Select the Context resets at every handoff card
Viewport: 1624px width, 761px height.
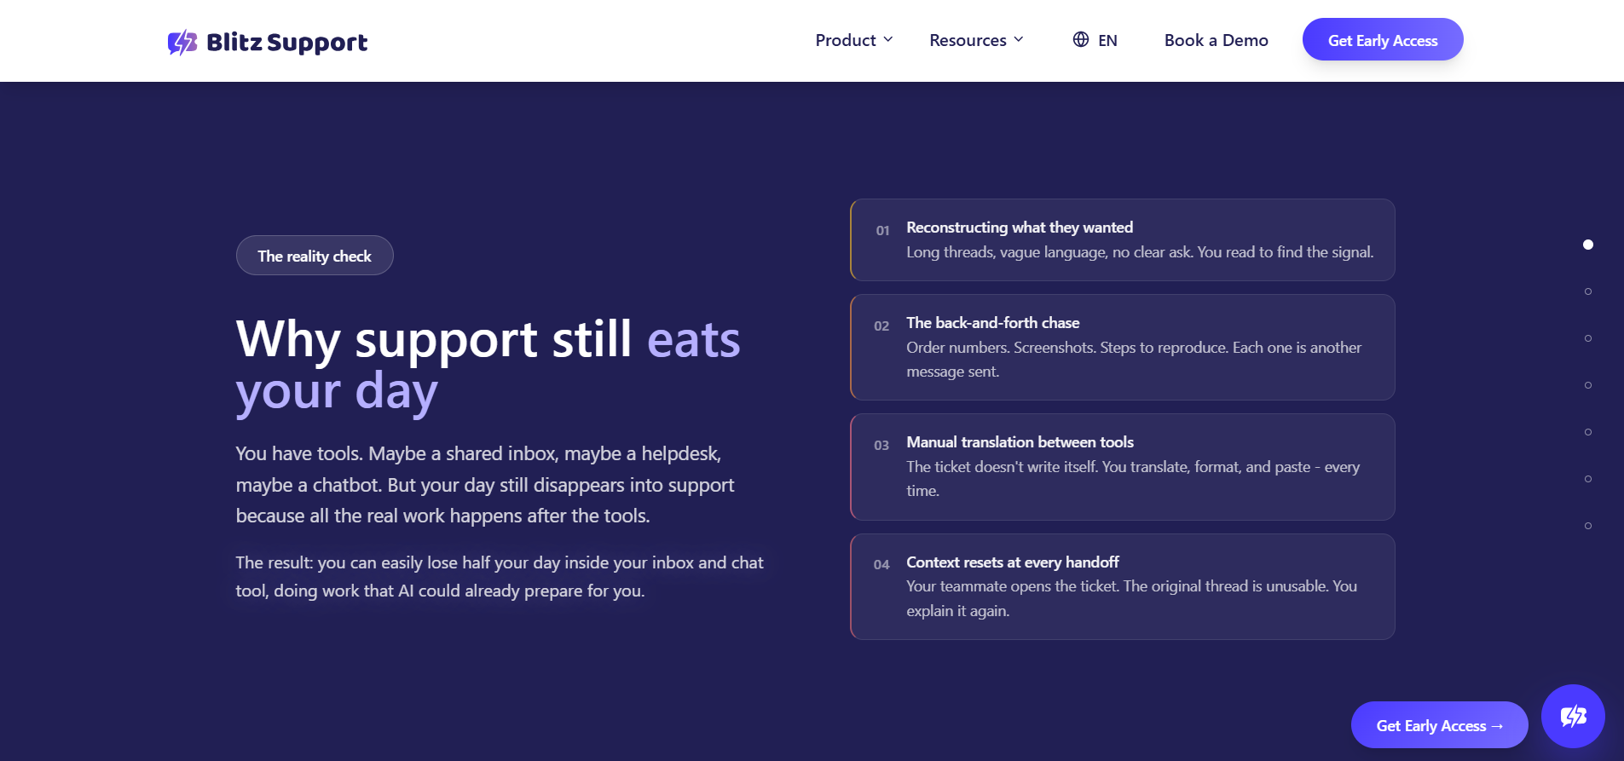1123,586
